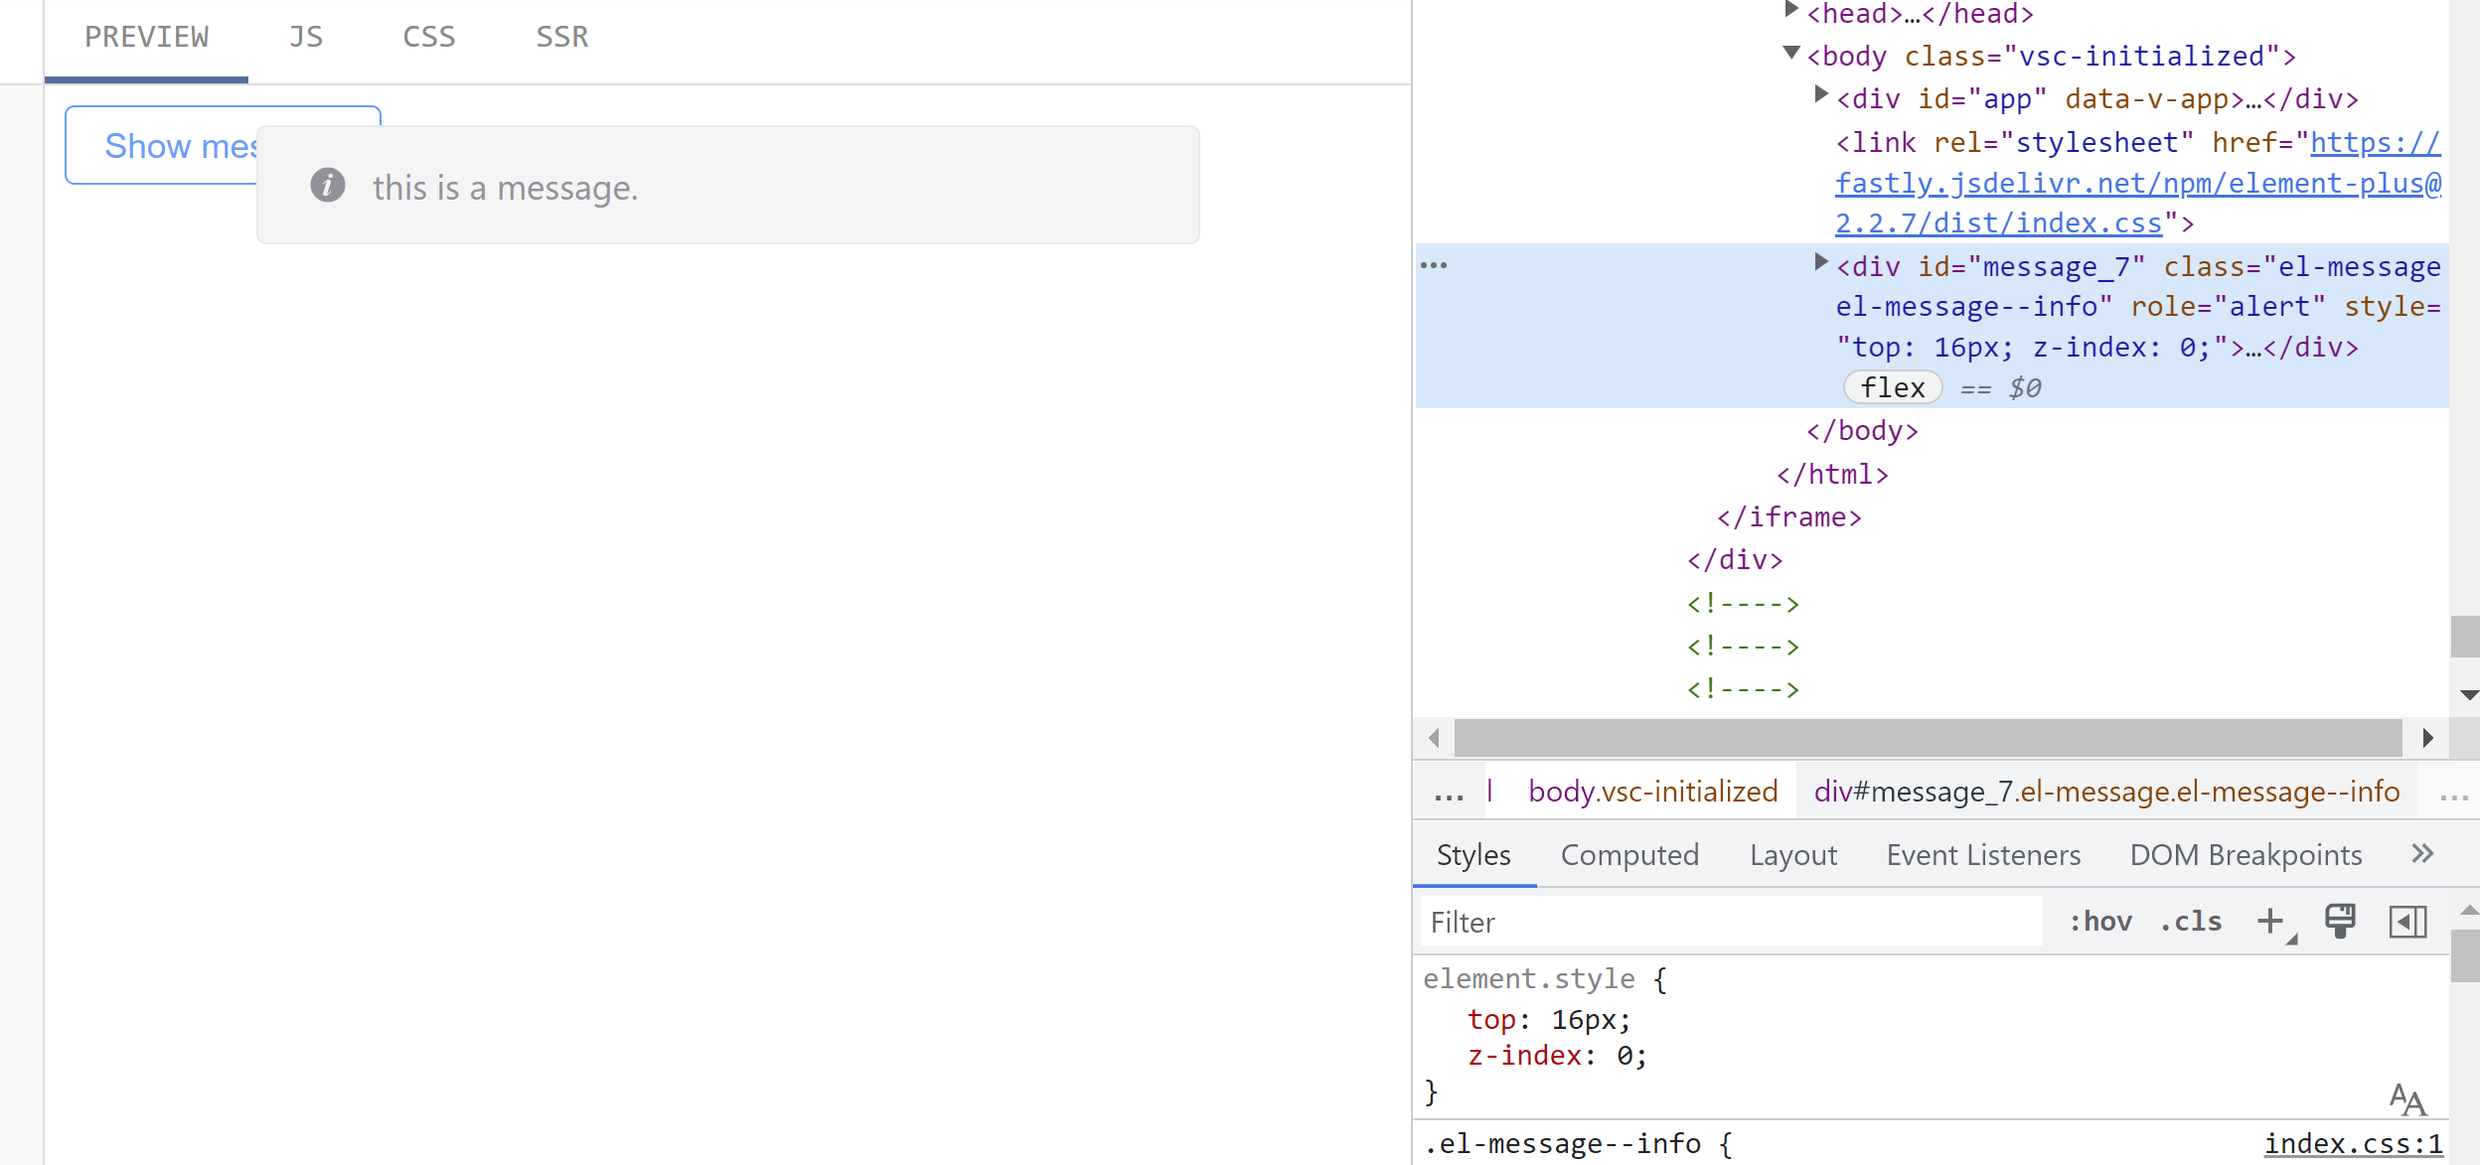Click the info icon in the message
The width and height of the screenshot is (2480, 1165).
pyautogui.click(x=328, y=186)
